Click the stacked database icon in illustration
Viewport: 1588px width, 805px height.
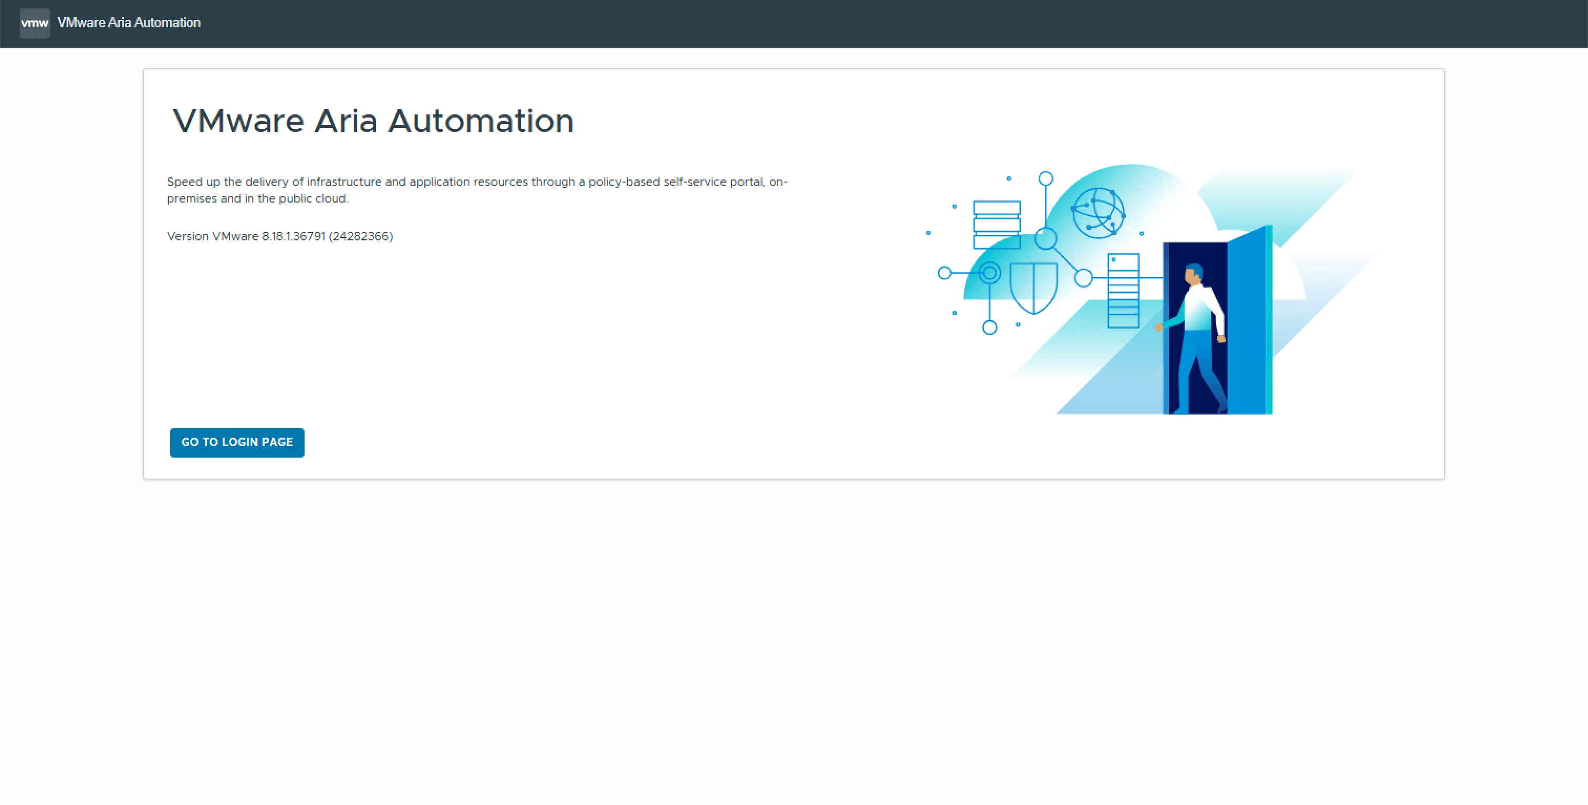click(996, 225)
